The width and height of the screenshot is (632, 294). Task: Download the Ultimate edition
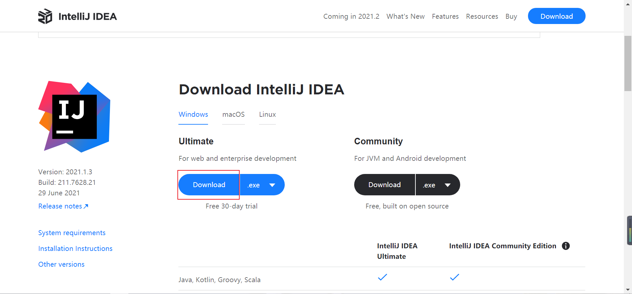[x=209, y=185]
